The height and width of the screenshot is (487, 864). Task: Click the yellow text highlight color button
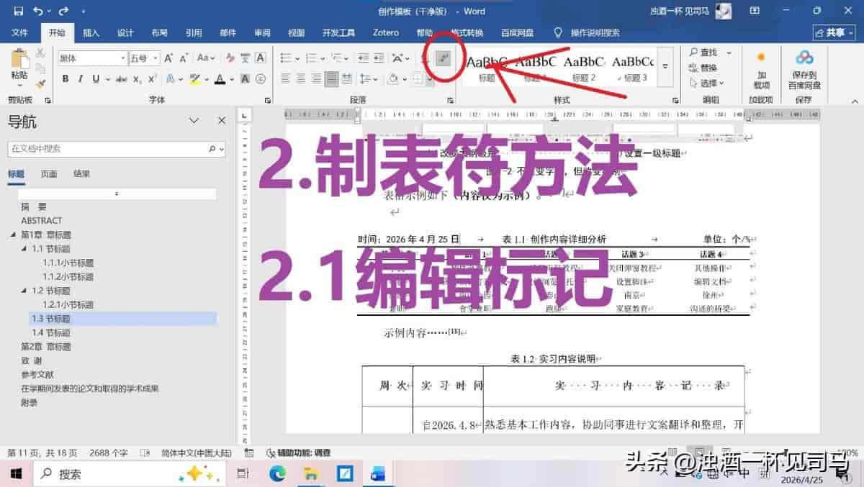click(194, 79)
